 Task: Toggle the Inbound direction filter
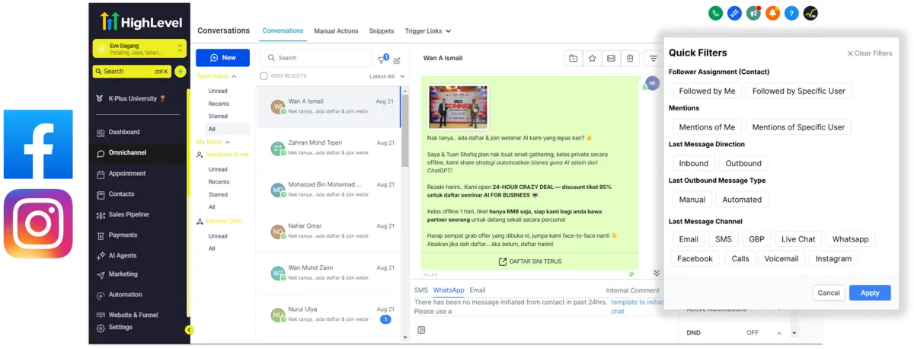coord(694,163)
